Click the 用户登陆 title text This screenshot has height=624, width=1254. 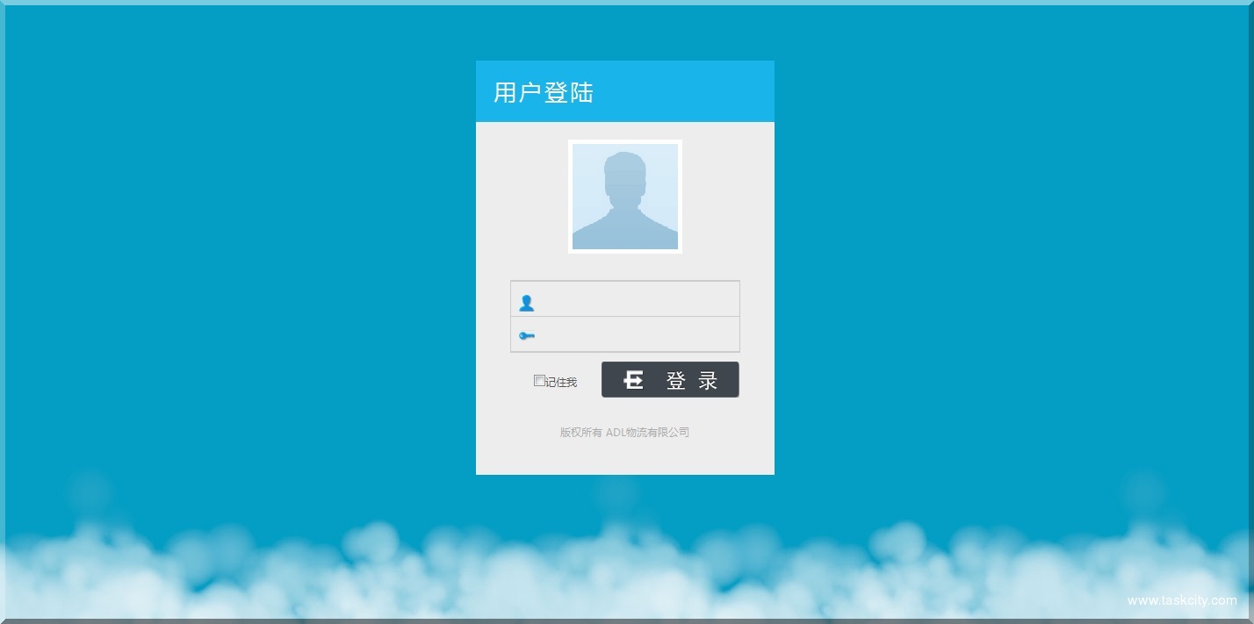click(544, 93)
